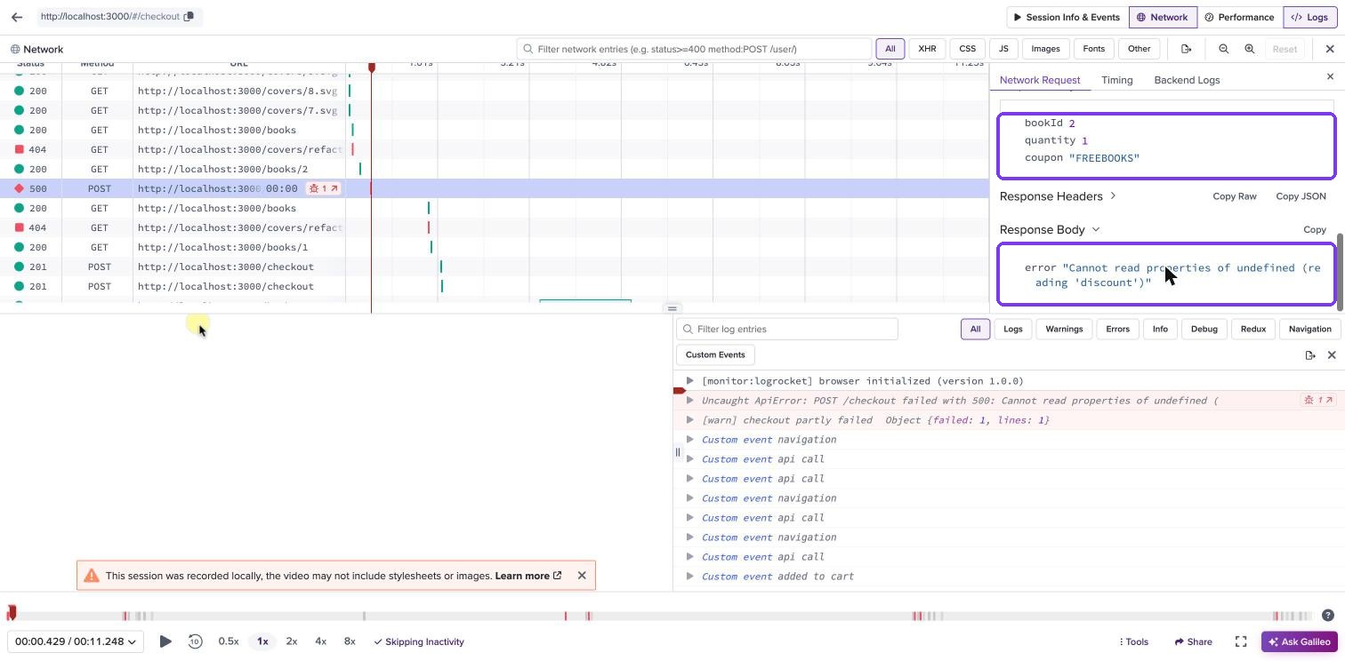Play the session replay
Image resolution: width=1345 pixels, height=661 pixels.
point(165,641)
